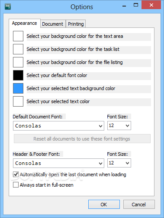This screenshot has height=218, width=164.
Task: Choose the selected text color swatch
Action: [18, 101]
